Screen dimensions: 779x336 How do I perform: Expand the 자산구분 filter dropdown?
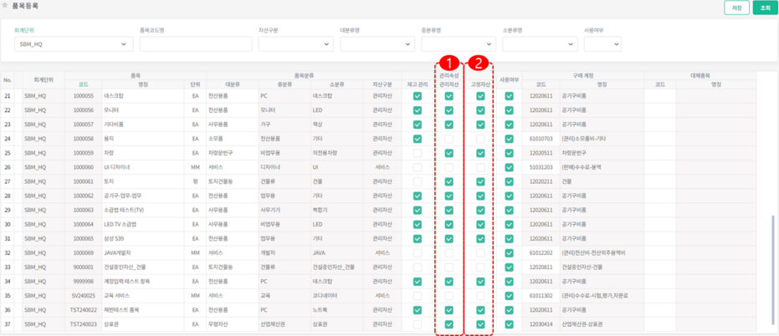point(295,43)
